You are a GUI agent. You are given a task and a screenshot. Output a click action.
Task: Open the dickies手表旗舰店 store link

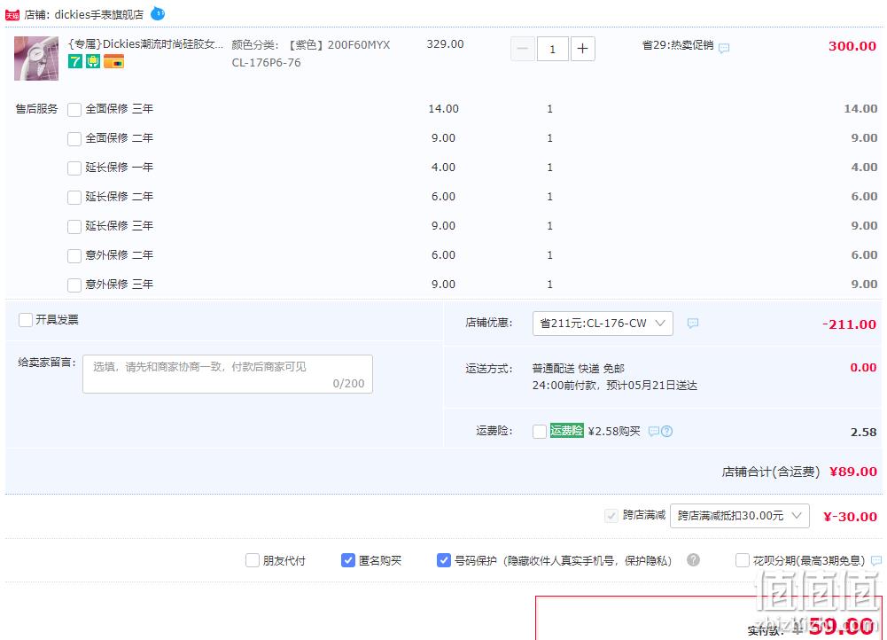(99, 15)
